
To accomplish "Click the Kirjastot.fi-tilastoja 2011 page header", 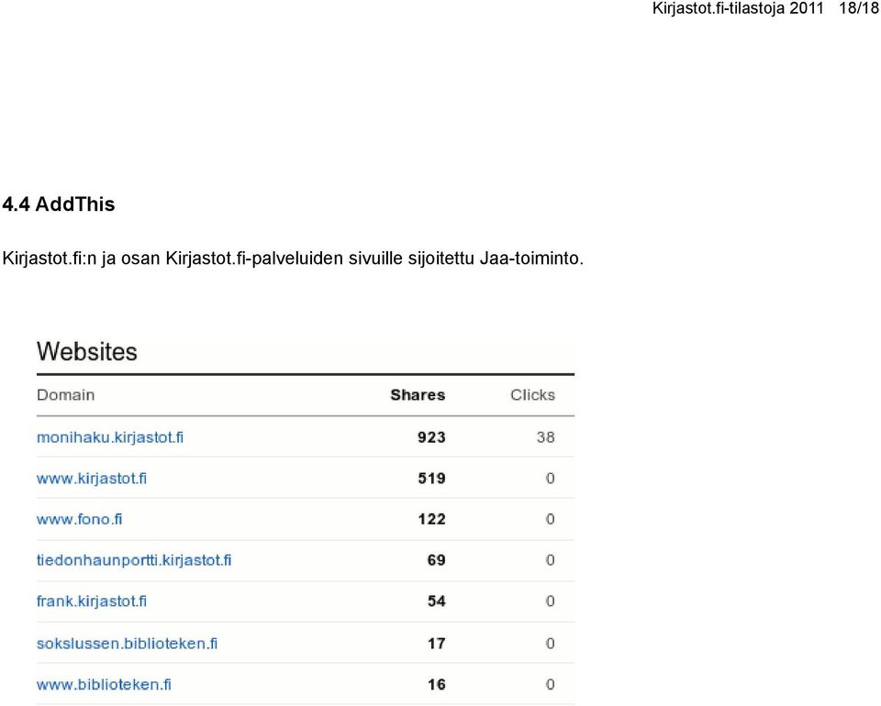I will [738, 8].
